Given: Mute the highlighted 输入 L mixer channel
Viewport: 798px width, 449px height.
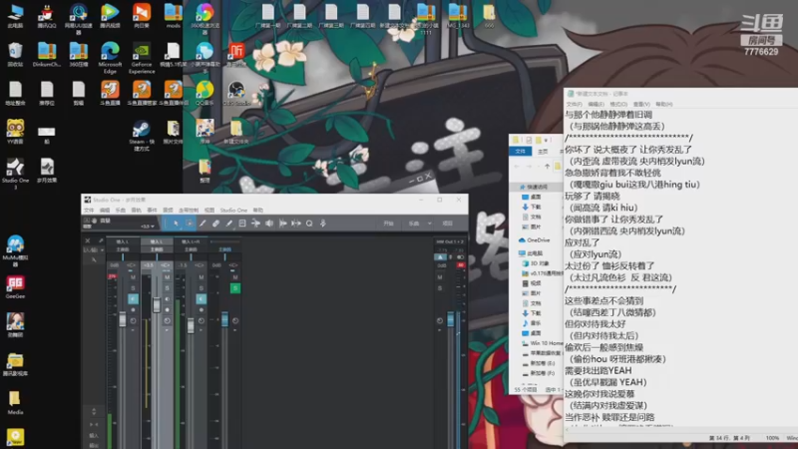Looking at the screenshot, I should click(x=167, y=277).
